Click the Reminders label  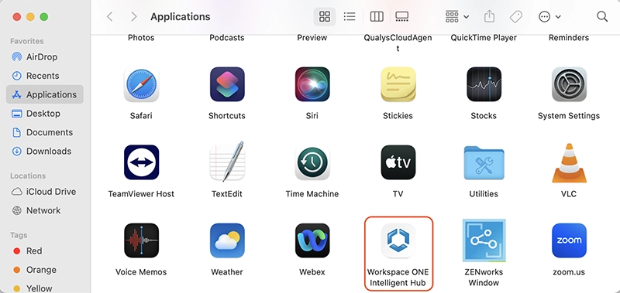click(569, 38)
